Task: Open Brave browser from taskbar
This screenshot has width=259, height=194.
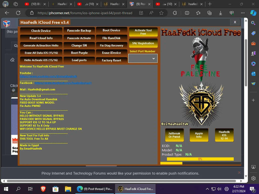Action: point(43,189)
